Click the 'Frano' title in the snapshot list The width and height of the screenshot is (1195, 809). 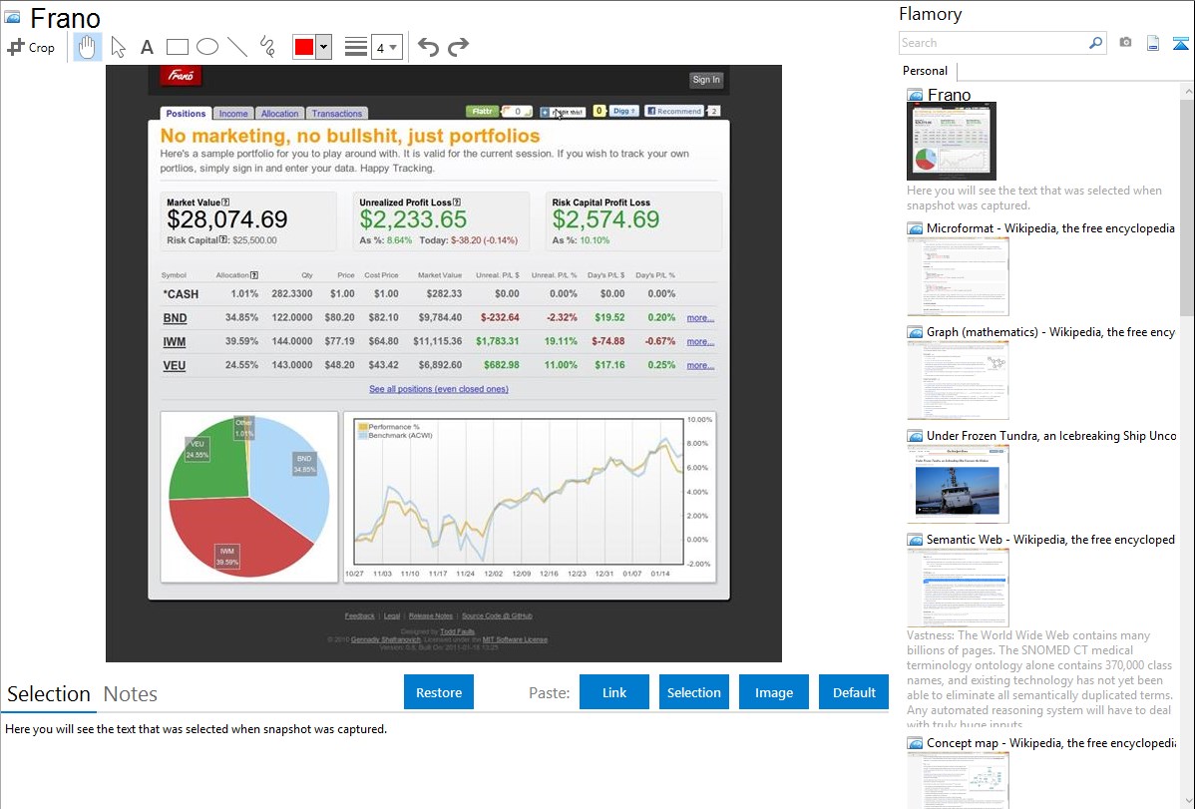coord(949,96)
